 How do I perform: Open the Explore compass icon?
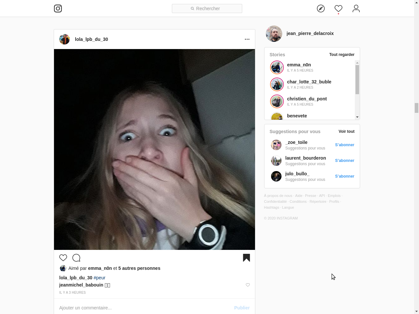point(321,9)
